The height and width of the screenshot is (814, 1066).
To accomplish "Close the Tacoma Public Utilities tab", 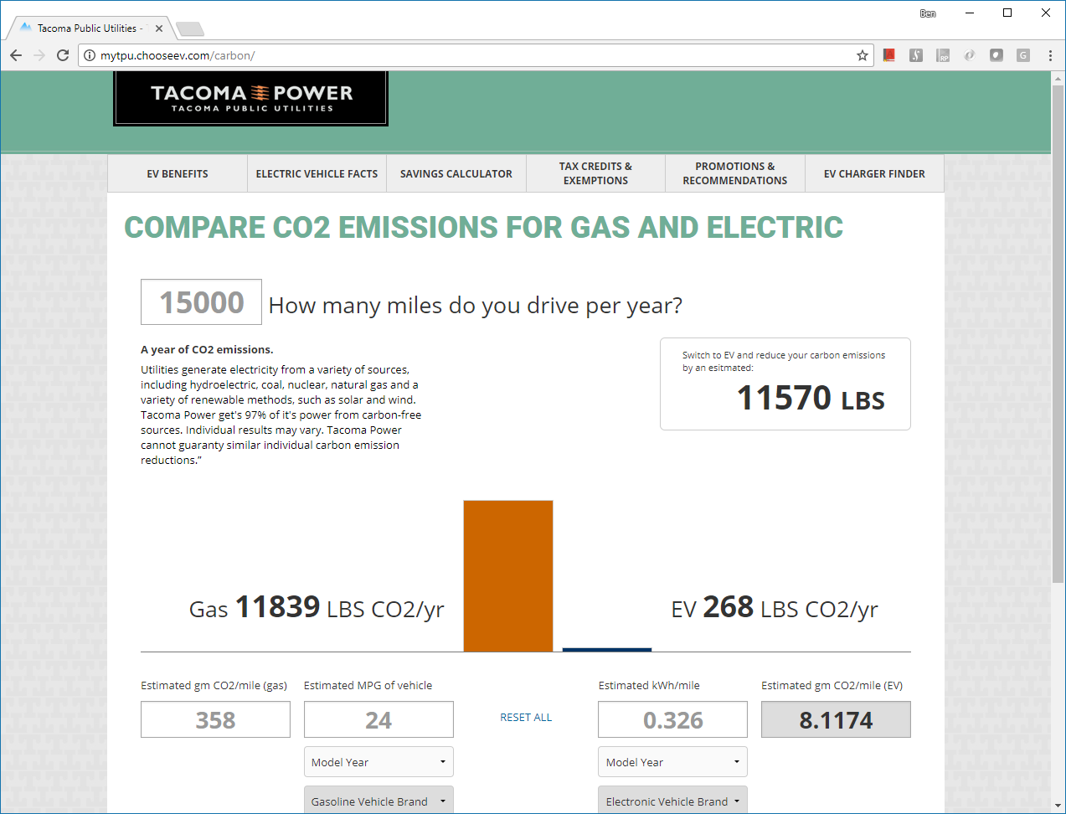I will pyautogui.click(x=159, y=28).
